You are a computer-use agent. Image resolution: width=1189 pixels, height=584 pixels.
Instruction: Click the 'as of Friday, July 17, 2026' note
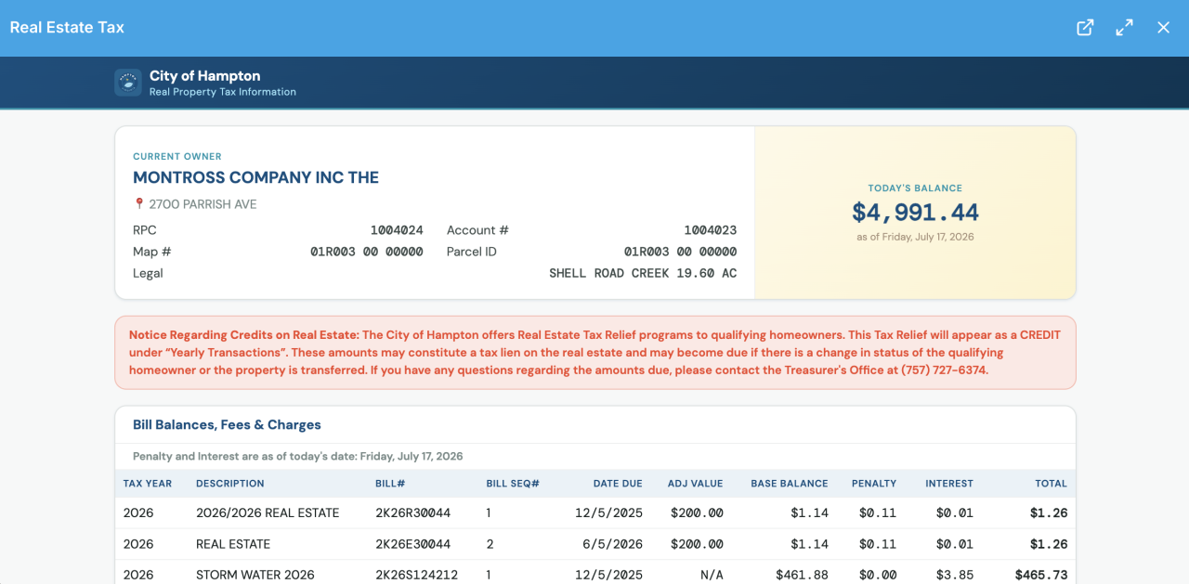915,237
